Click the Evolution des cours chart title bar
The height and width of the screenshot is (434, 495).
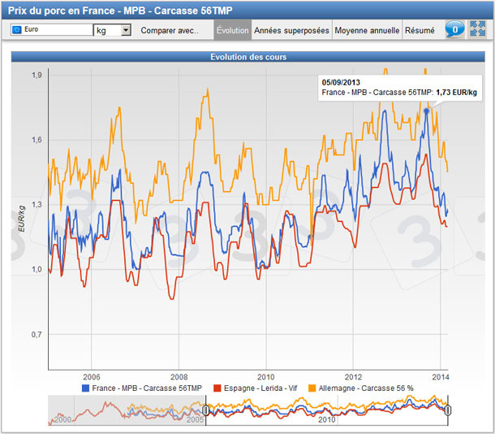tap(247, 57)
